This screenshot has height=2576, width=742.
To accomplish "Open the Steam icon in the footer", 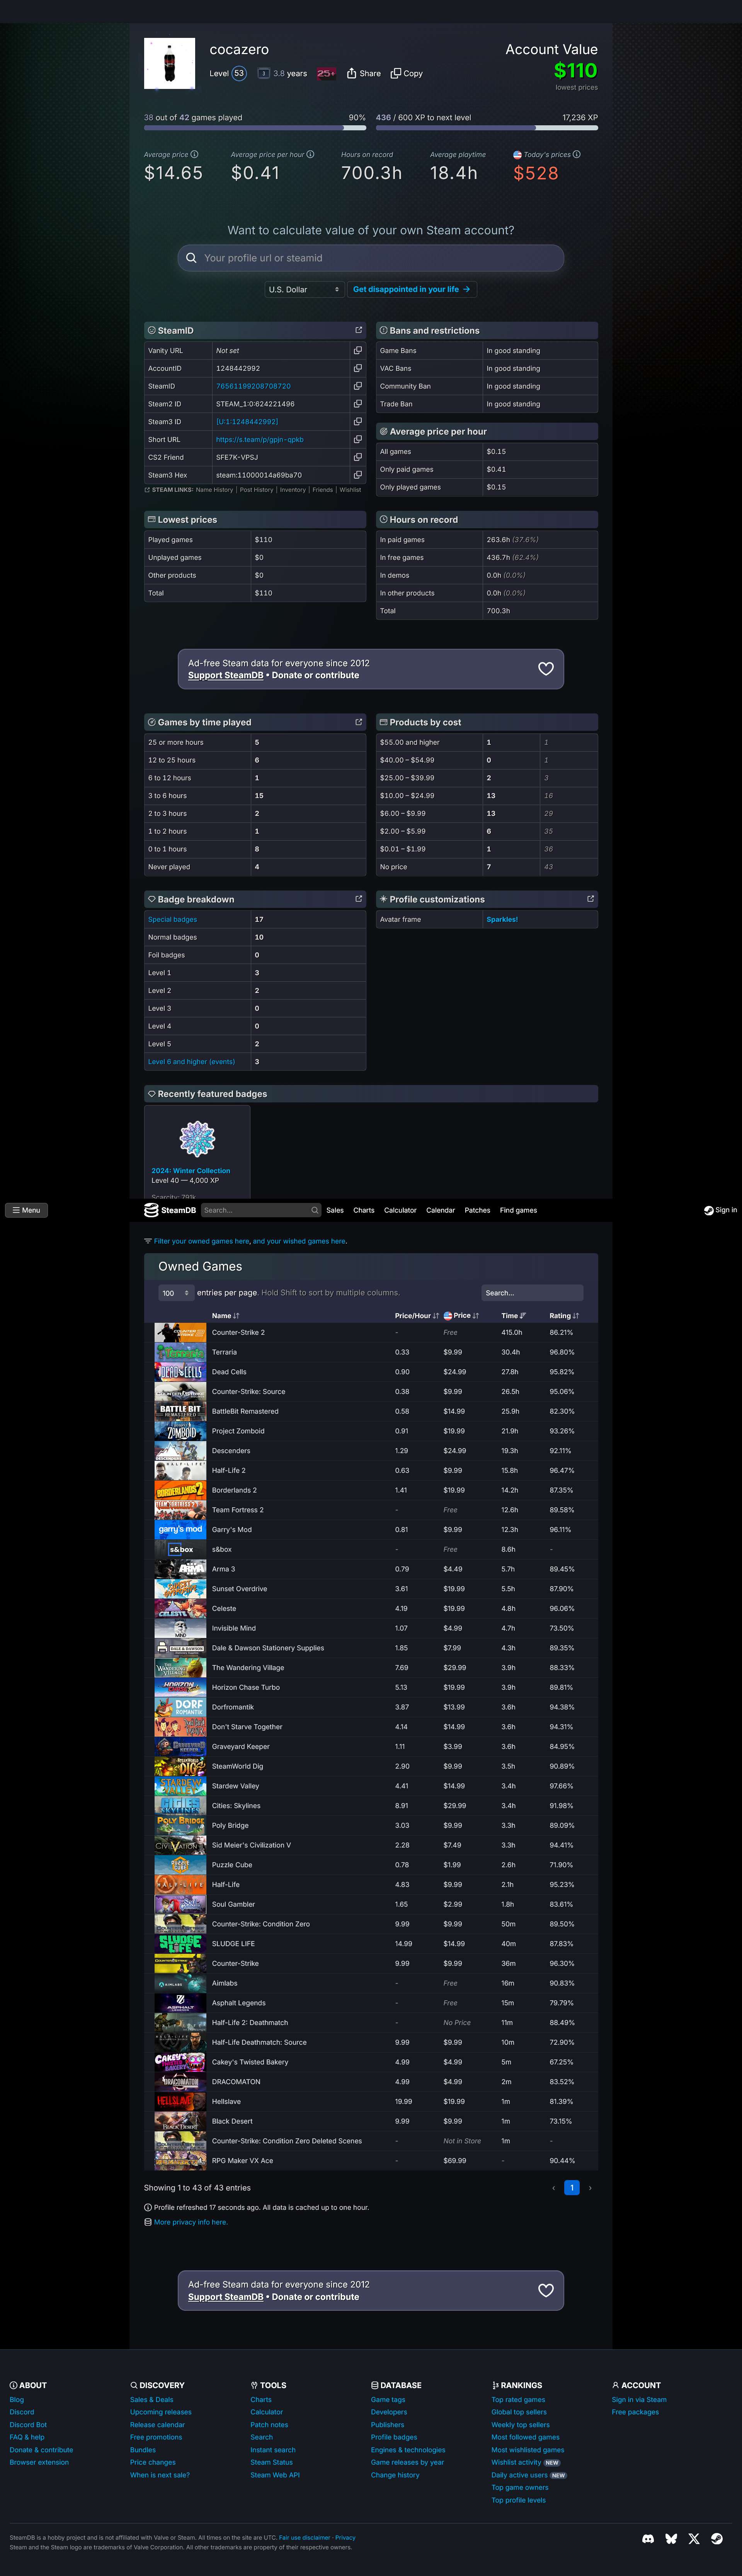I will [717, 2538].
